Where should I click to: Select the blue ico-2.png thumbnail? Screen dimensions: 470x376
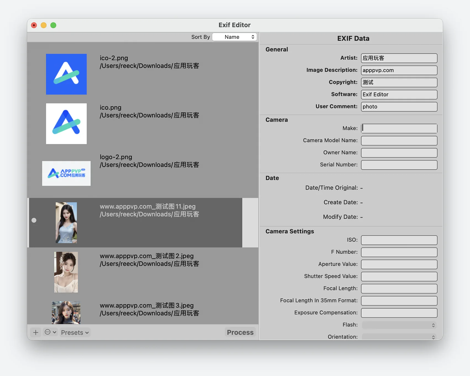coord(66,74)
